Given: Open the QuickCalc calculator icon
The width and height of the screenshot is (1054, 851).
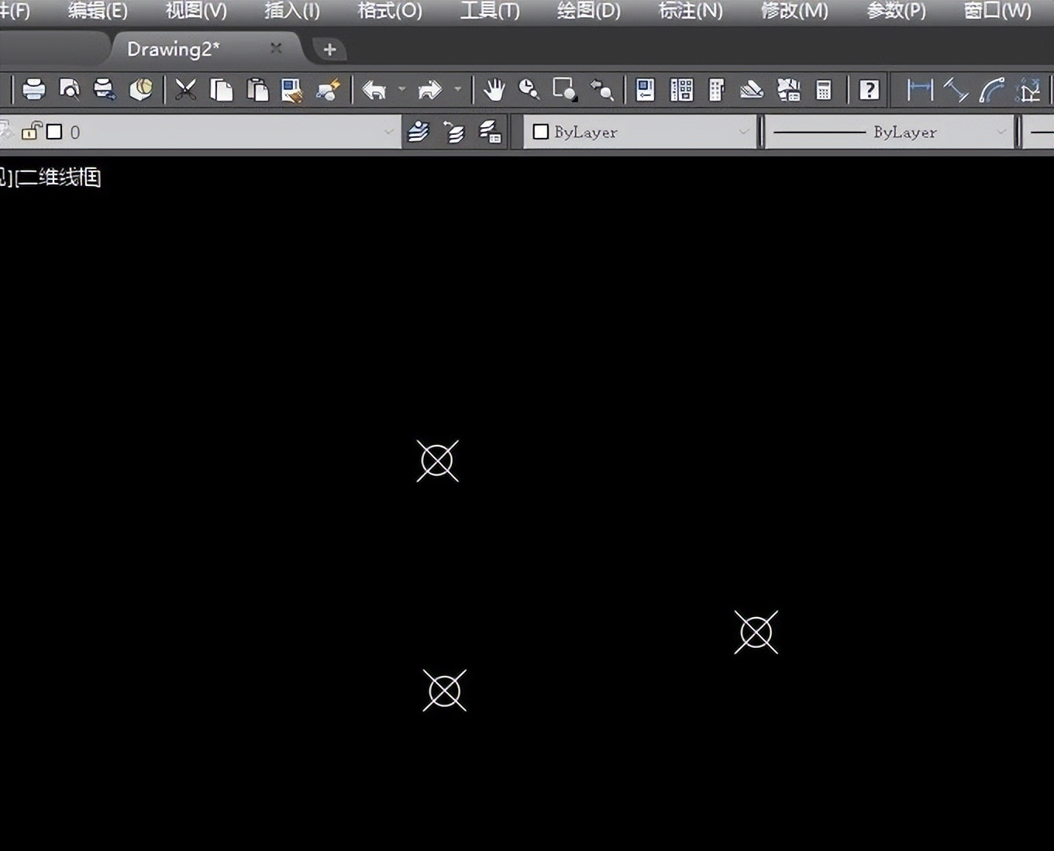Looking at the screenshot, I should 824,90.
